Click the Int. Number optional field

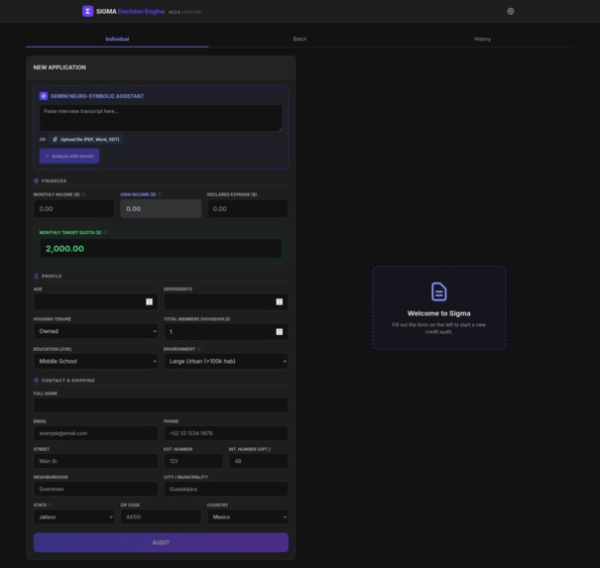click(x=258, y=461)
